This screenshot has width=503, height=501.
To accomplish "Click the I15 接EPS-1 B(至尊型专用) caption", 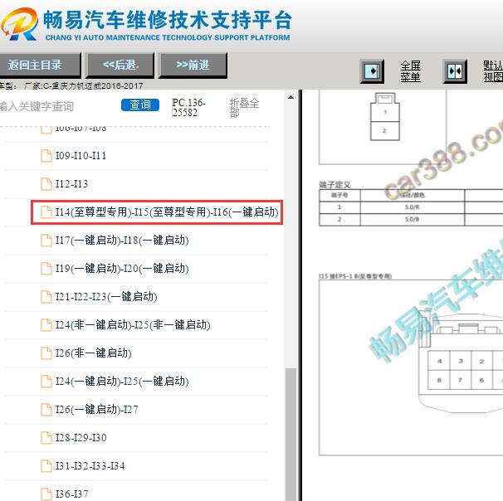I will coord(355,276).
